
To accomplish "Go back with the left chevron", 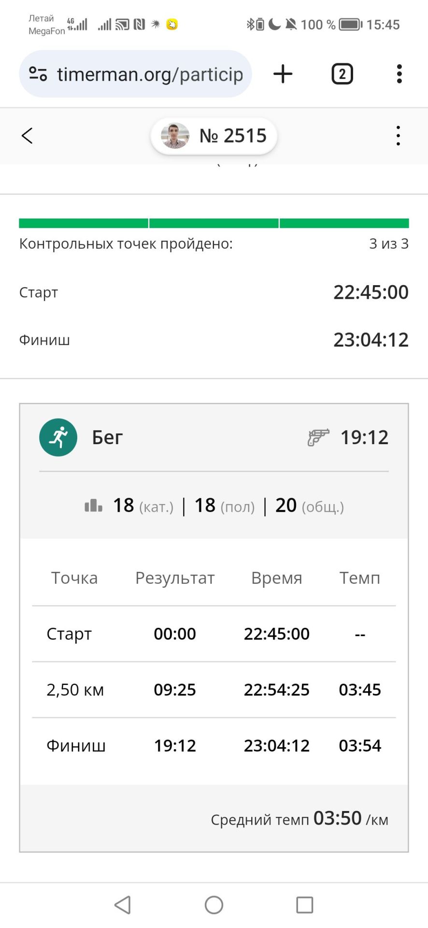I will point(27,136).
